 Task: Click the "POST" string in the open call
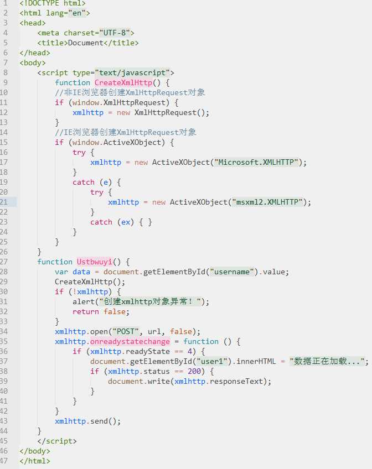(126, 331)
